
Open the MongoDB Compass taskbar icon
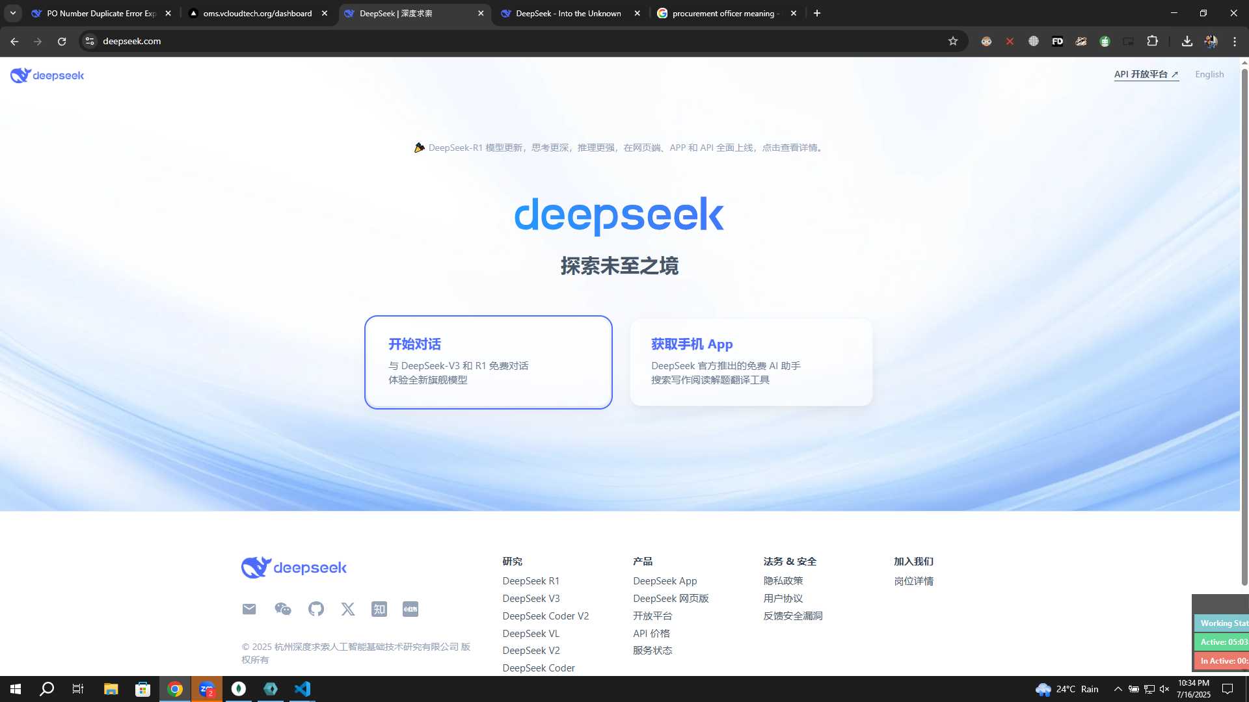click(239, 689)
